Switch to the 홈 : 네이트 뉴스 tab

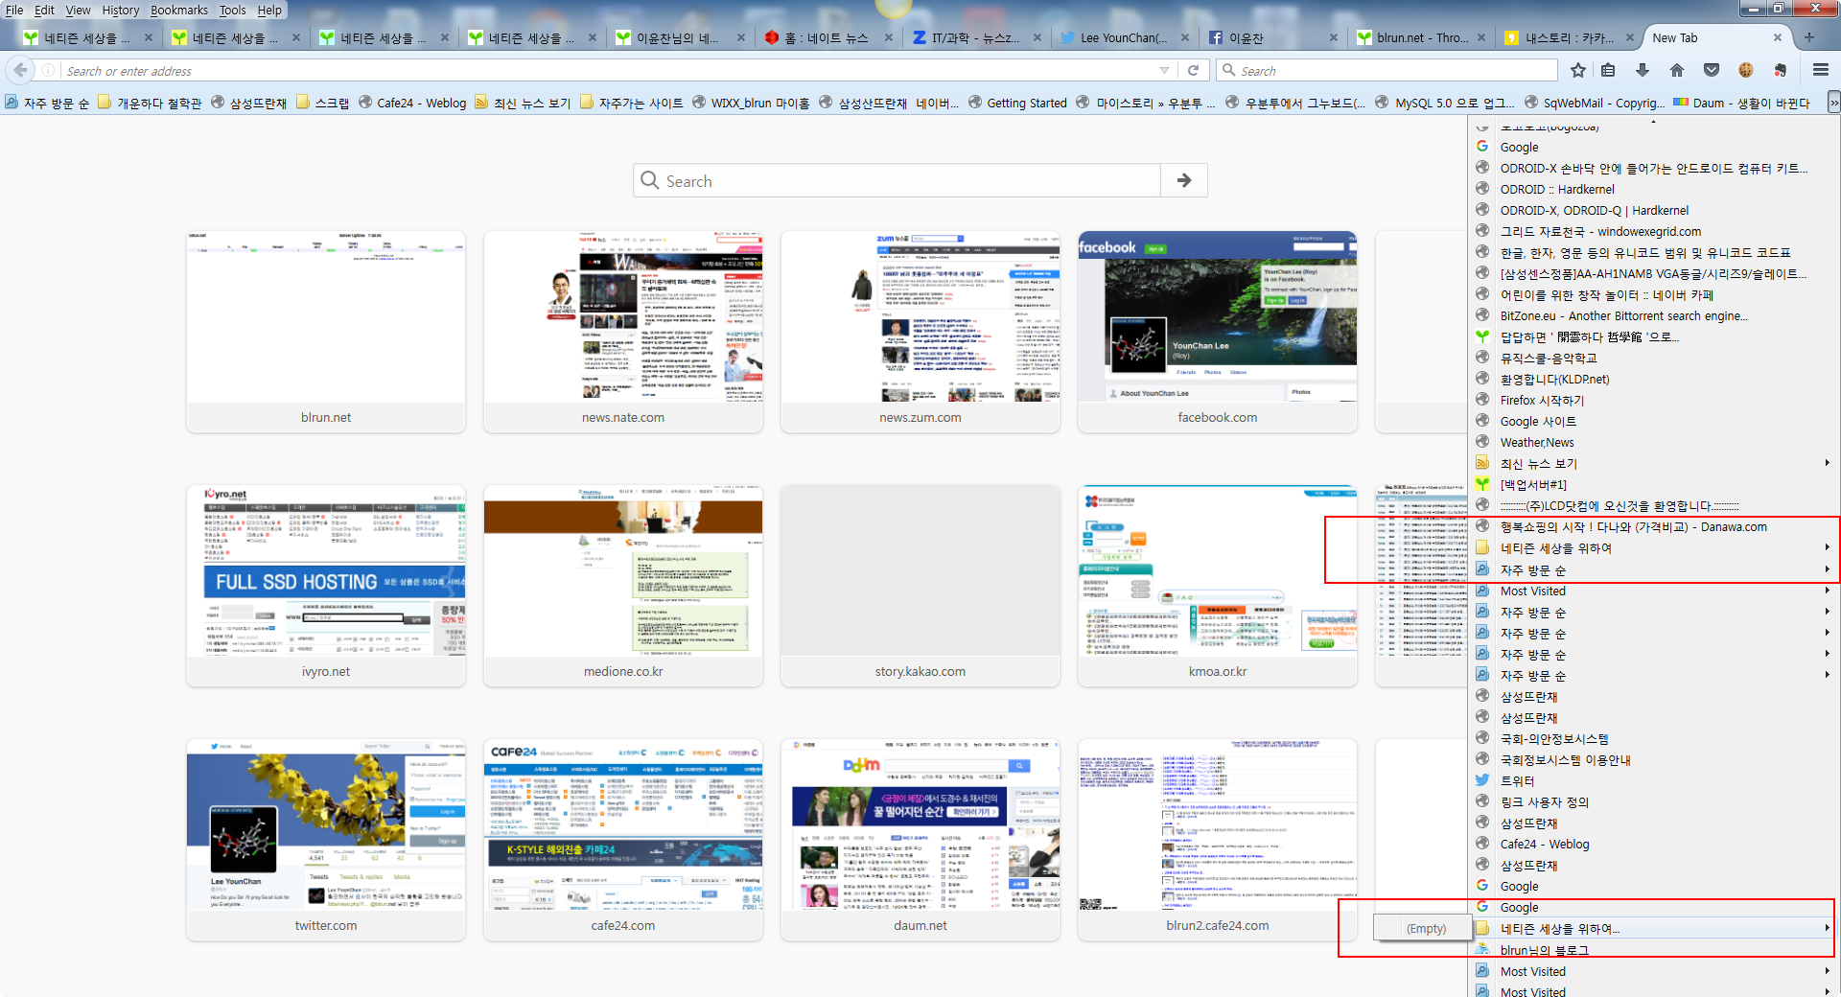[827, 37]
